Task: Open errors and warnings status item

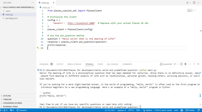Action: [x=4, y=110]
